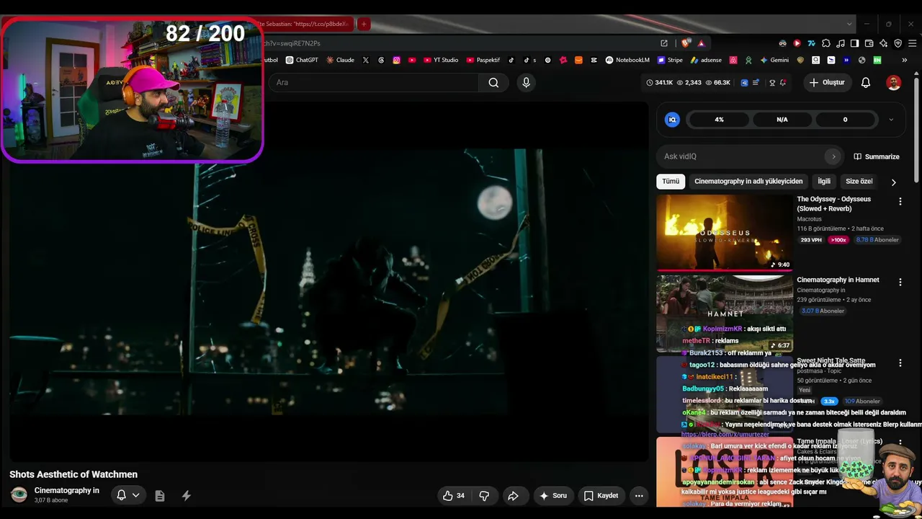
Task: Like the video with thumbs up
Action: point(454,495)
